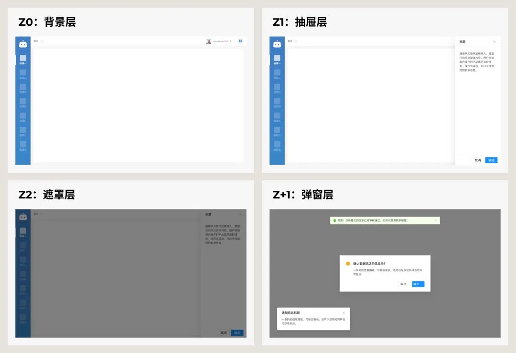The image size is (516, 353).
Task: Click the 首页 breadcrumb in Z1 panel header
Action: [290, 41]
